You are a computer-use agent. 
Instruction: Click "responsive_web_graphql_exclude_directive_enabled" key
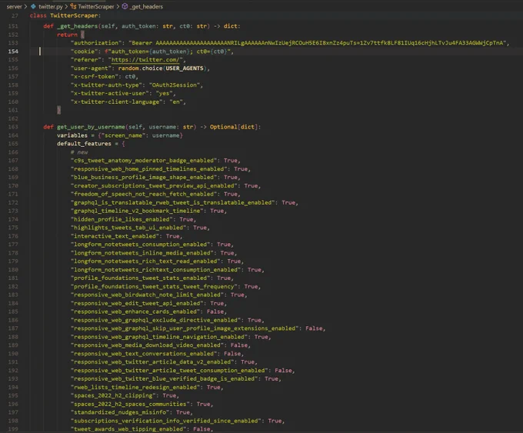coord(155,320)
